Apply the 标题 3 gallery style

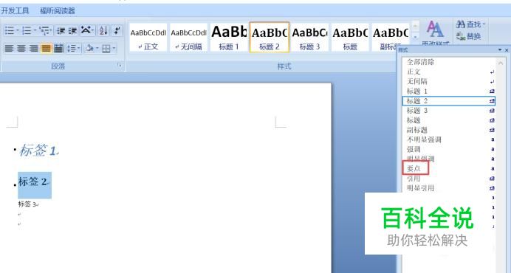(309, 37)
